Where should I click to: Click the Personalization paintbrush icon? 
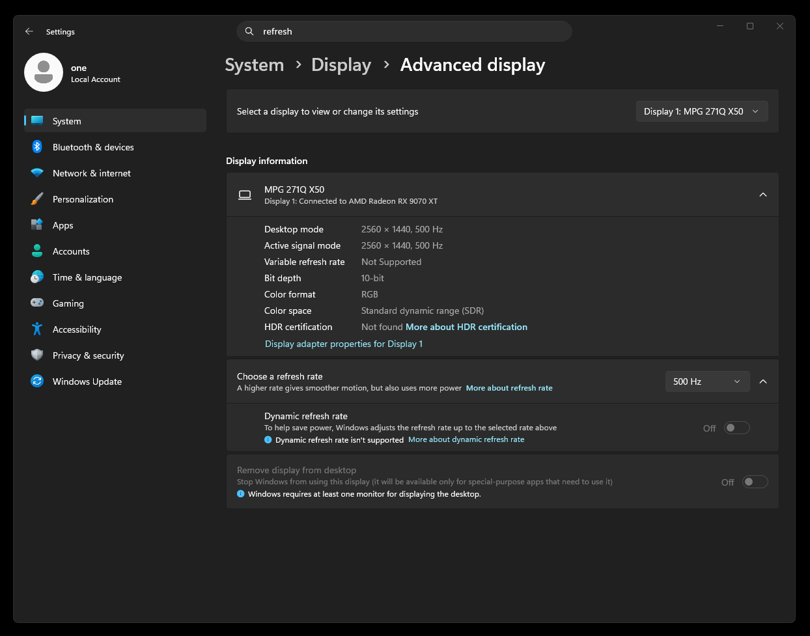[37, 199]
